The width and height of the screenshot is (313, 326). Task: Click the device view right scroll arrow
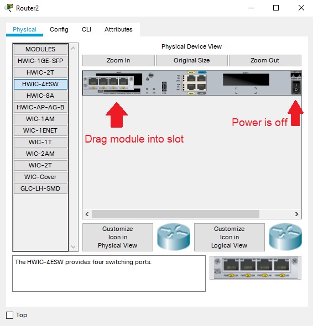point(297,214)
